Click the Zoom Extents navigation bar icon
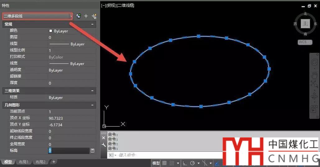Viewport: 320px width, 167px height. (314, 84)
